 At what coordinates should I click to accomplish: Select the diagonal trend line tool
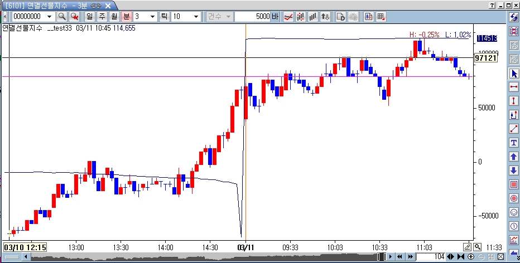[x=514, y=129]
